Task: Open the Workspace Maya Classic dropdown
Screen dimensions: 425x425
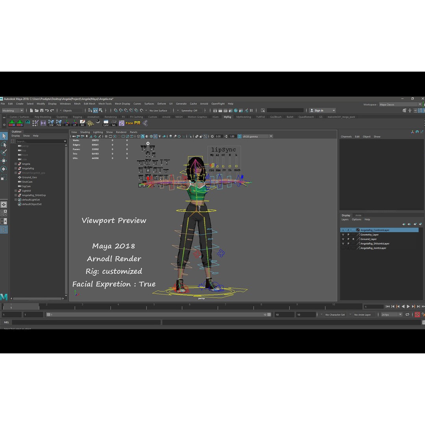Action: (x=400, y=104)
